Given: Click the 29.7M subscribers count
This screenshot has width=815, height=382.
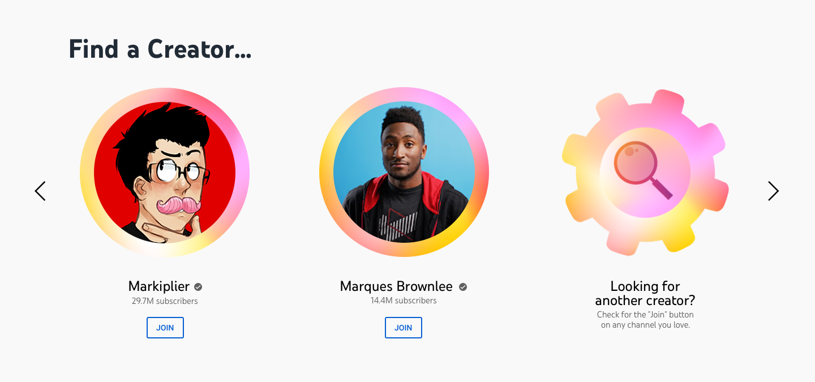Looking at the screenshot, I should 165,301.
